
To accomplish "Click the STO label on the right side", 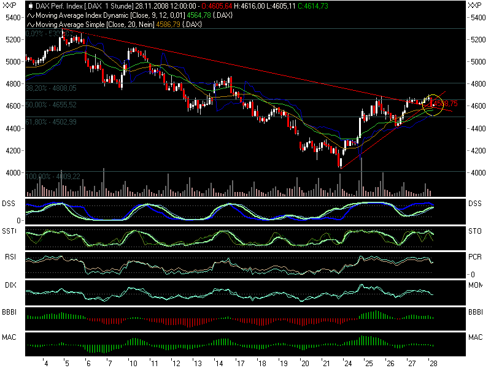I will [x=474, y=231].
